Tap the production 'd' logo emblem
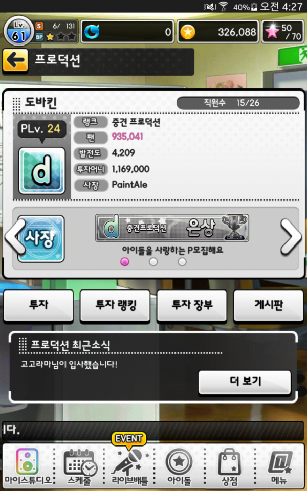The width and height of the screenshot is (307, 491). pos(42,171)
